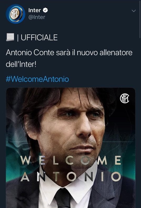Click the ANTONIO lettering in the image
The image size is (141, 208).
tap(71, 177)
